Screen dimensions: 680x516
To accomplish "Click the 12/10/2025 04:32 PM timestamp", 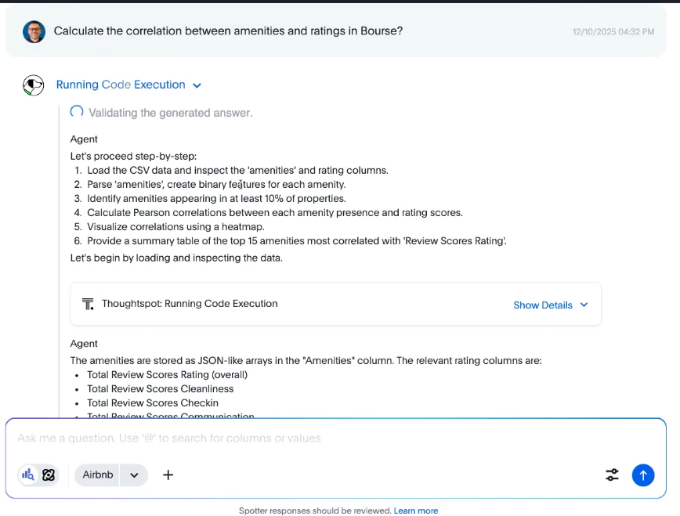I will coord(613,32).
